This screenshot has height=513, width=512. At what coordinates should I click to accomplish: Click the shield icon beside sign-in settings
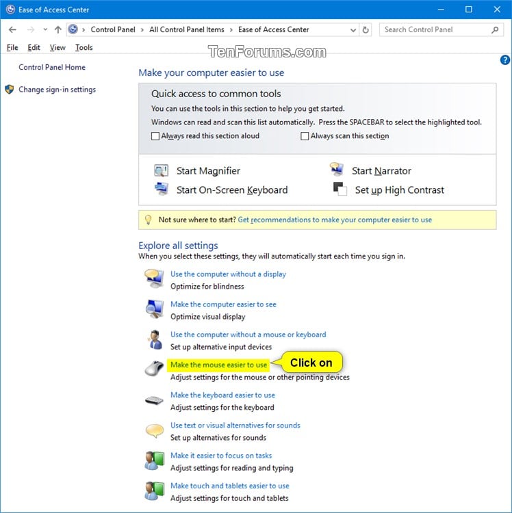(9, 90)
